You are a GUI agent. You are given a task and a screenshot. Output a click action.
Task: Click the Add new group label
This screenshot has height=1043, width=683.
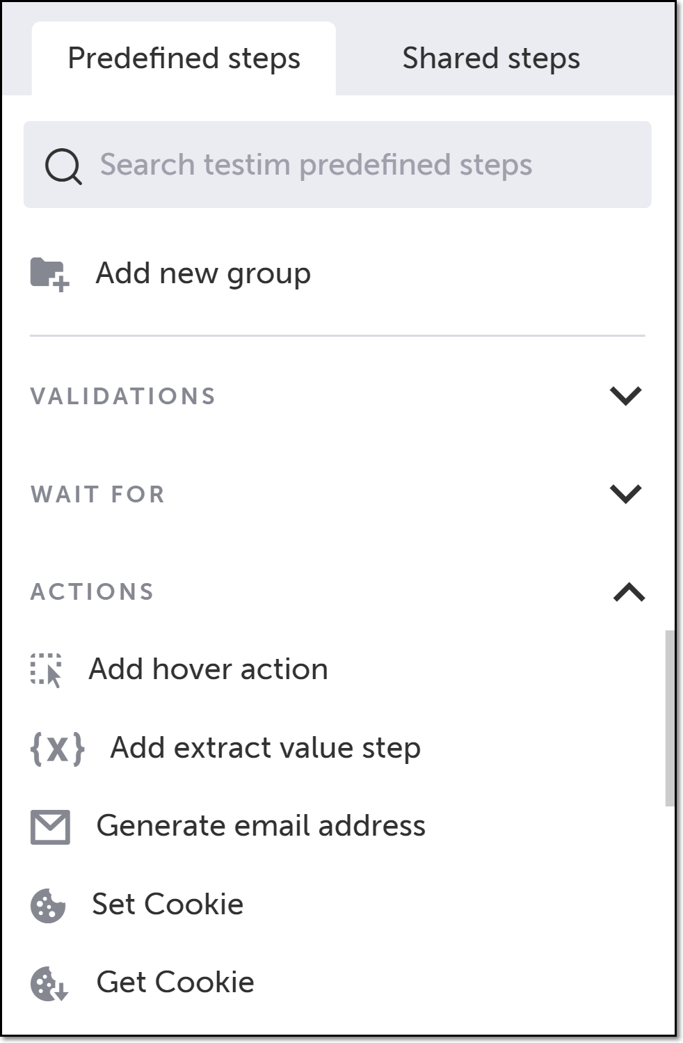pos(203,273)
